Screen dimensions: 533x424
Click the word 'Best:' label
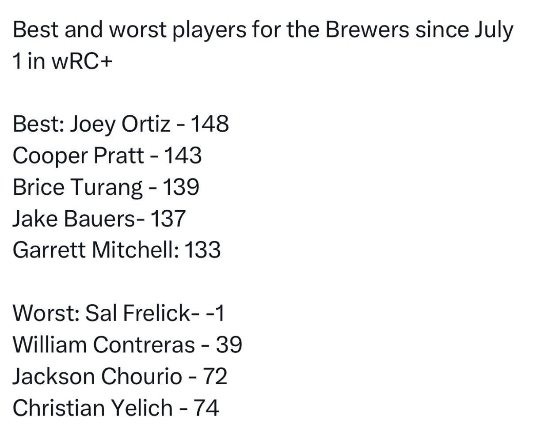[38, 125]
